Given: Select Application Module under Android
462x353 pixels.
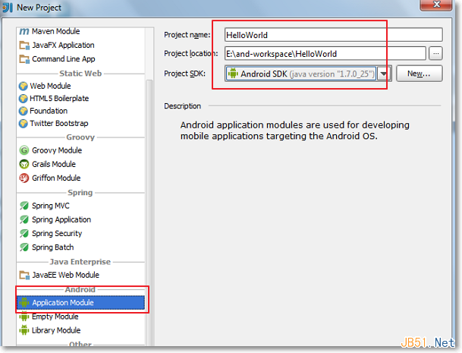Looking at the screenshot, I should pyautogui.click(x=80, y=303).
